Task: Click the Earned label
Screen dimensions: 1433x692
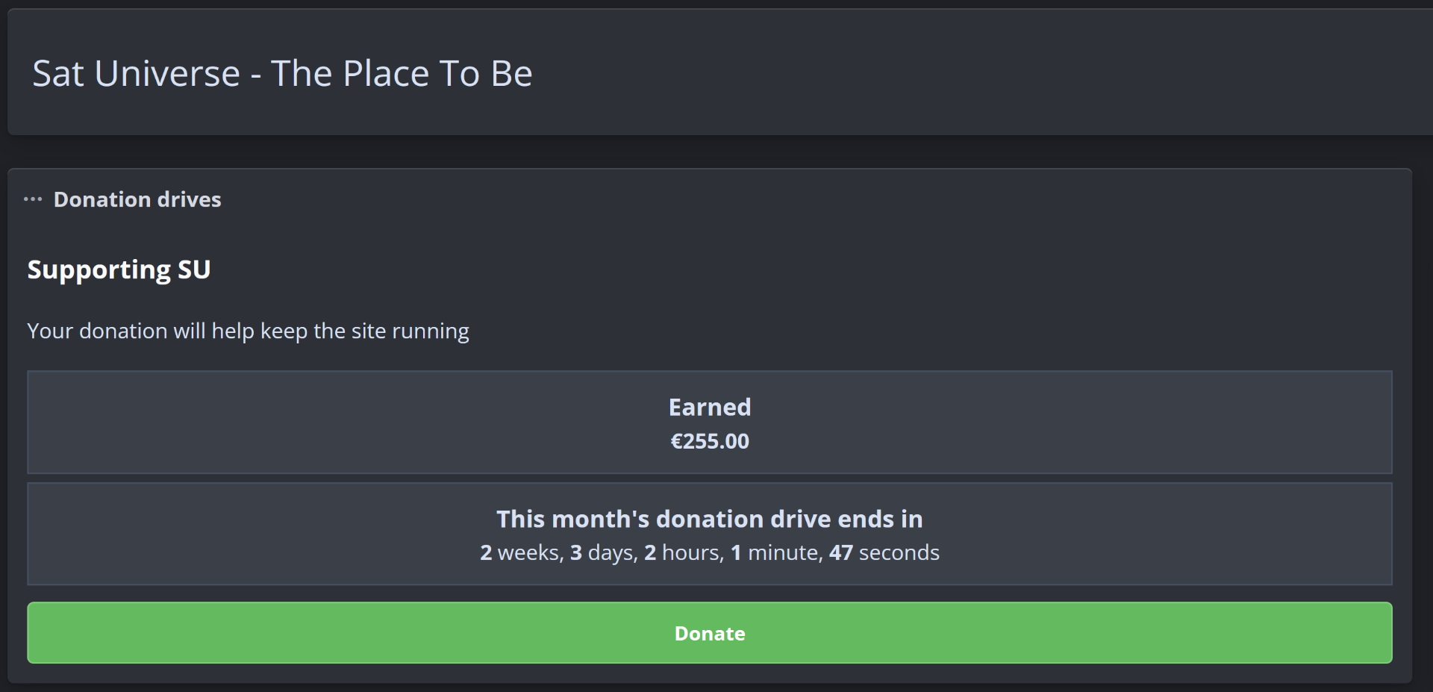Action: [x=709, y=407]
